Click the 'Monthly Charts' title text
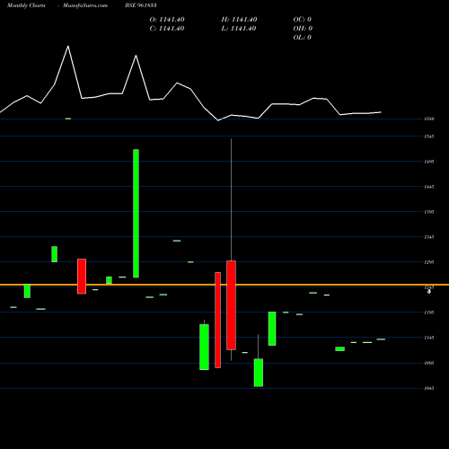 coord(26,5)
